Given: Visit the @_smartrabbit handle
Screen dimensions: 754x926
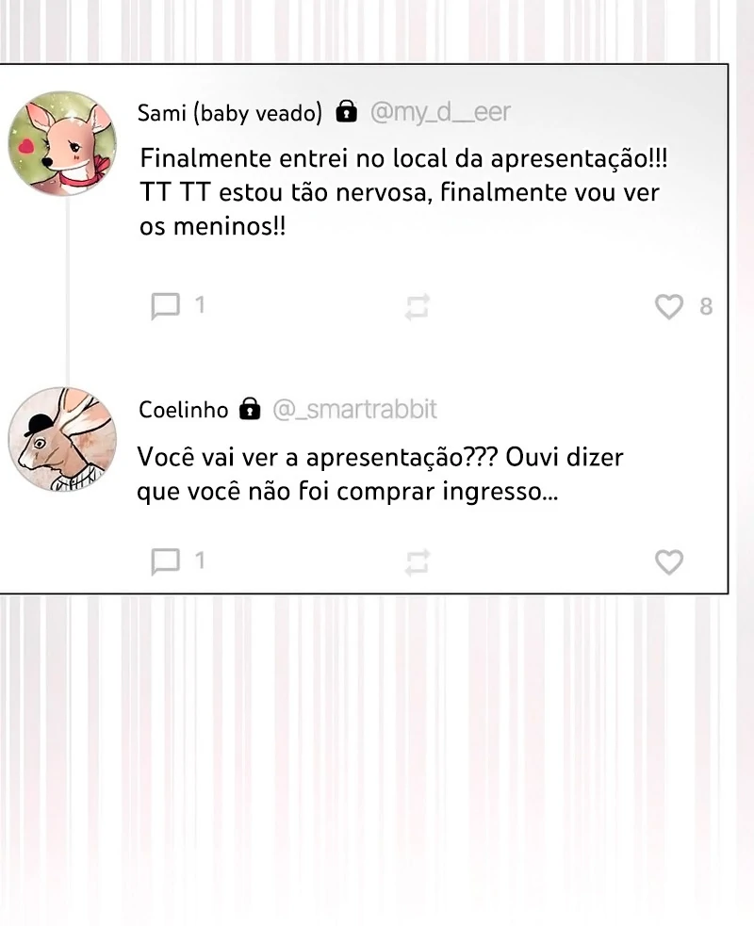Looking at the screenshot, I should click(x=354, y=409).
